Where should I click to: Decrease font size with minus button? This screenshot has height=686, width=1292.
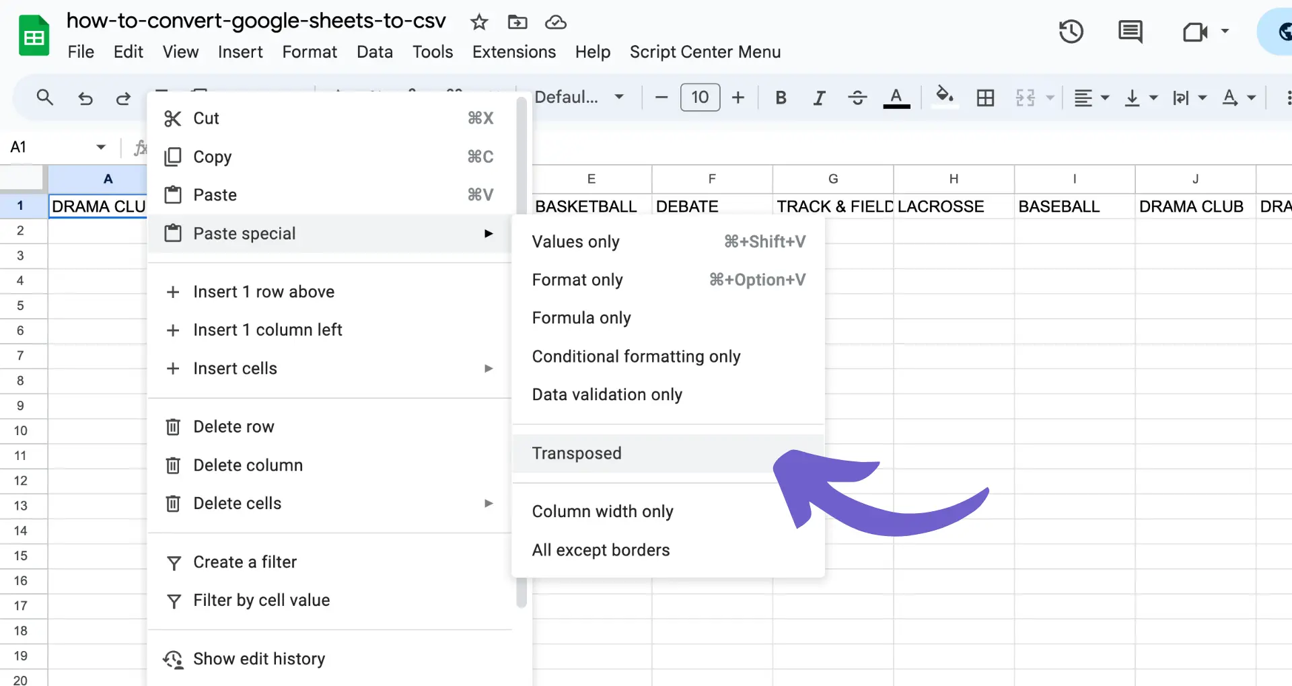tap(661, 98)
